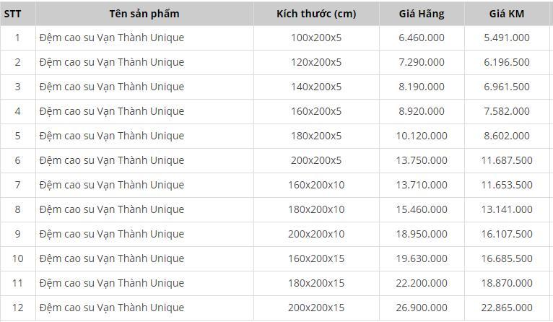This screenshot has width=553, height=322.
Task: Click the 200x200x10 size cell
Action: tap(316, 234)
